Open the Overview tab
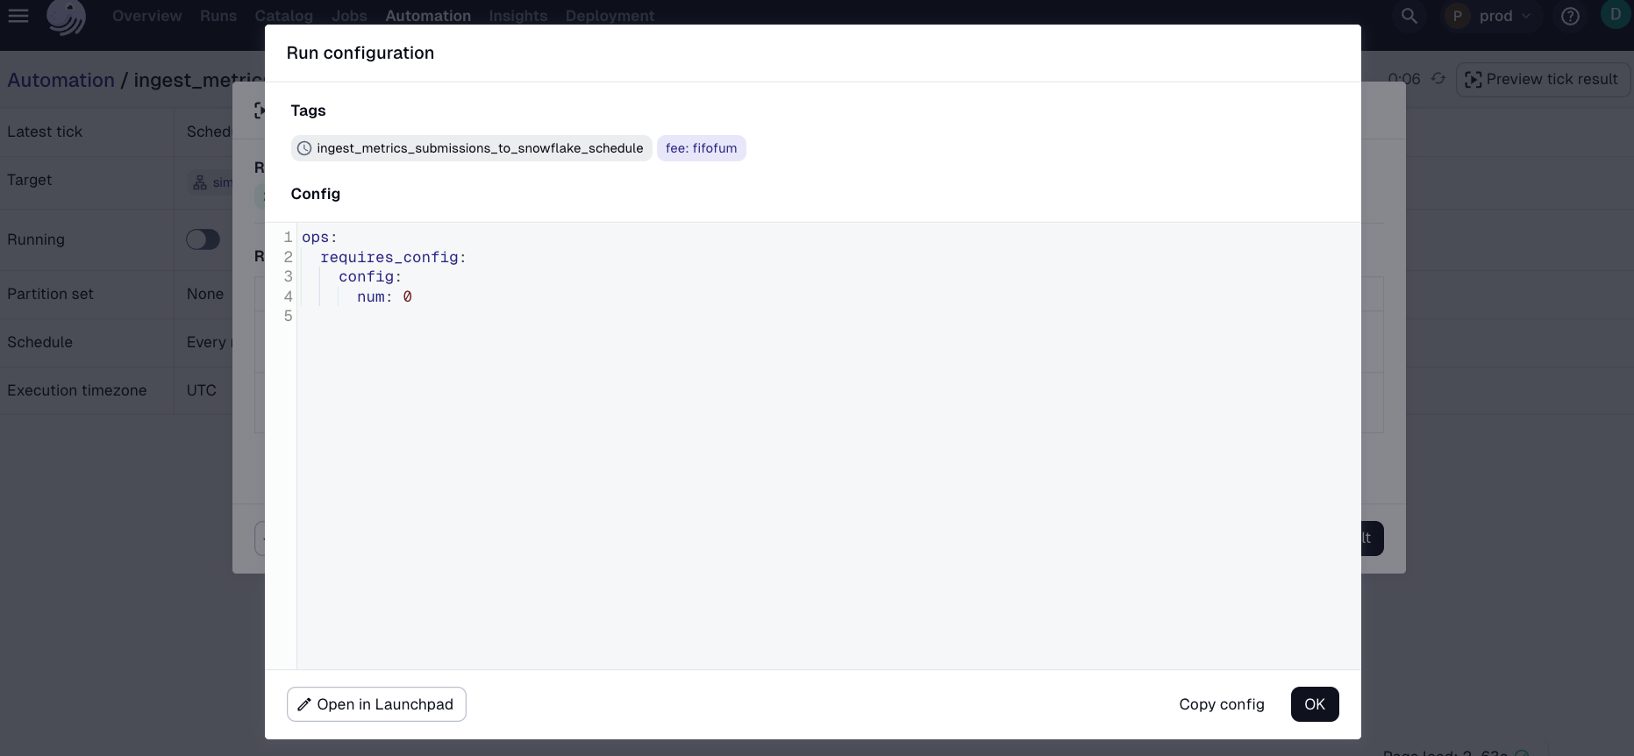This screenshot has height=756, width=1634. pyautogui.click(x=146, y=16)
